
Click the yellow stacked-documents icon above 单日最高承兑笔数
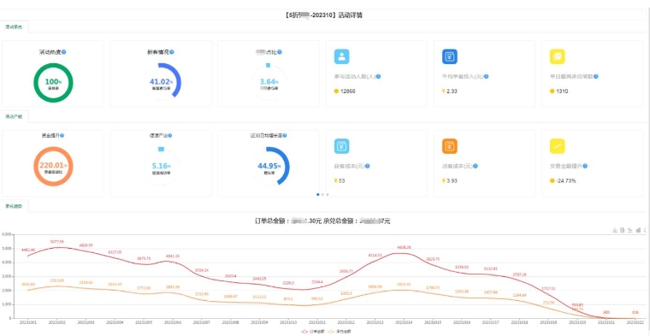point(557,56)
